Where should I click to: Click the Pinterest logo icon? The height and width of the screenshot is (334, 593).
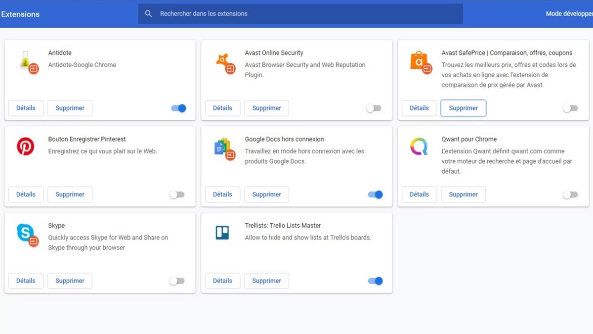tap(26, 147)
